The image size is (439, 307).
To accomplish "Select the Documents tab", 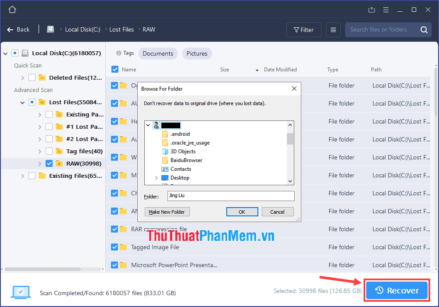I will tap(158, 53).
